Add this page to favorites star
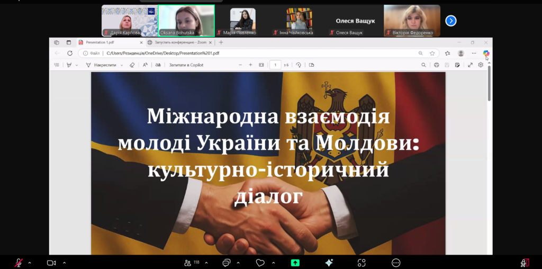This screenshot has height=269, width=542. (x=432, y=53)
